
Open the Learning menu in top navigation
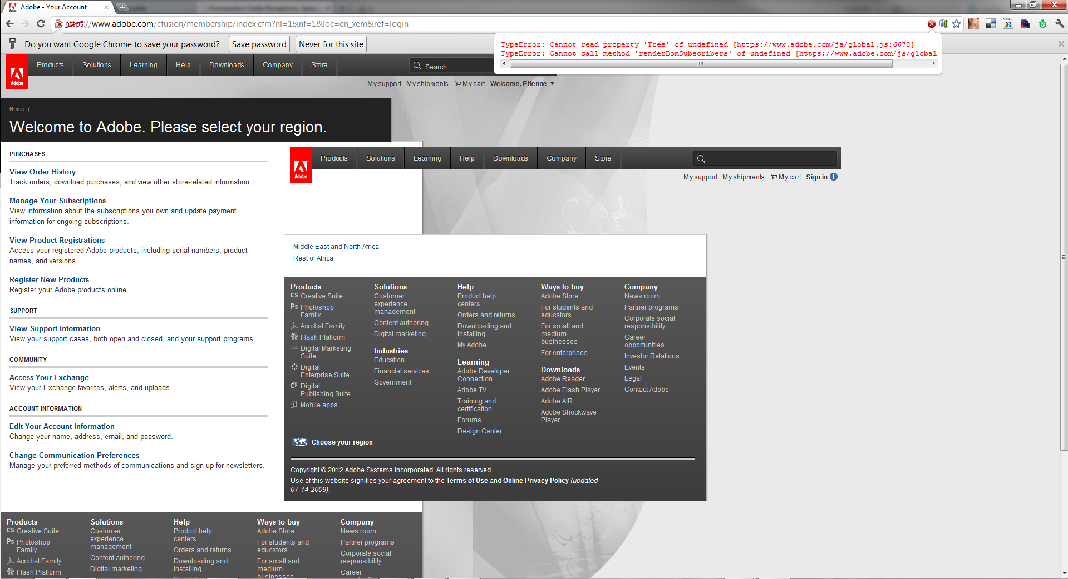click(144, 65)
